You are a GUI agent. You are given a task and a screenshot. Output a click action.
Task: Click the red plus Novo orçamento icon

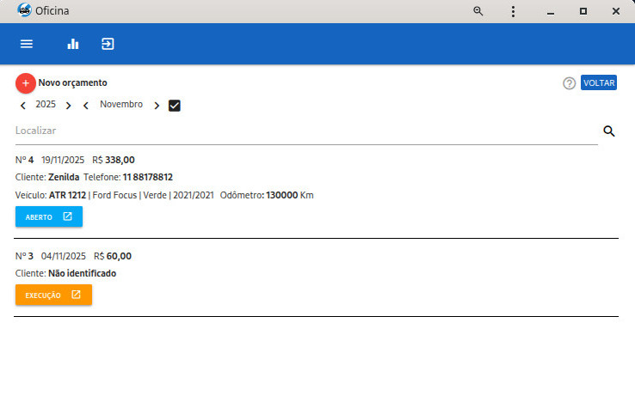pos(25,83)
